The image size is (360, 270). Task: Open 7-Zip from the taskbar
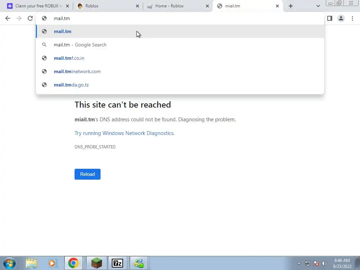117,263
